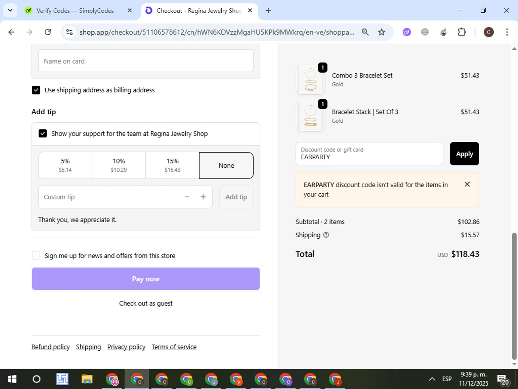Image resolution: width=518 pixels, height=389 pixels.
Task: Dismiss the EARPARTY invalid code message
Action: click(x=467, y=184)
